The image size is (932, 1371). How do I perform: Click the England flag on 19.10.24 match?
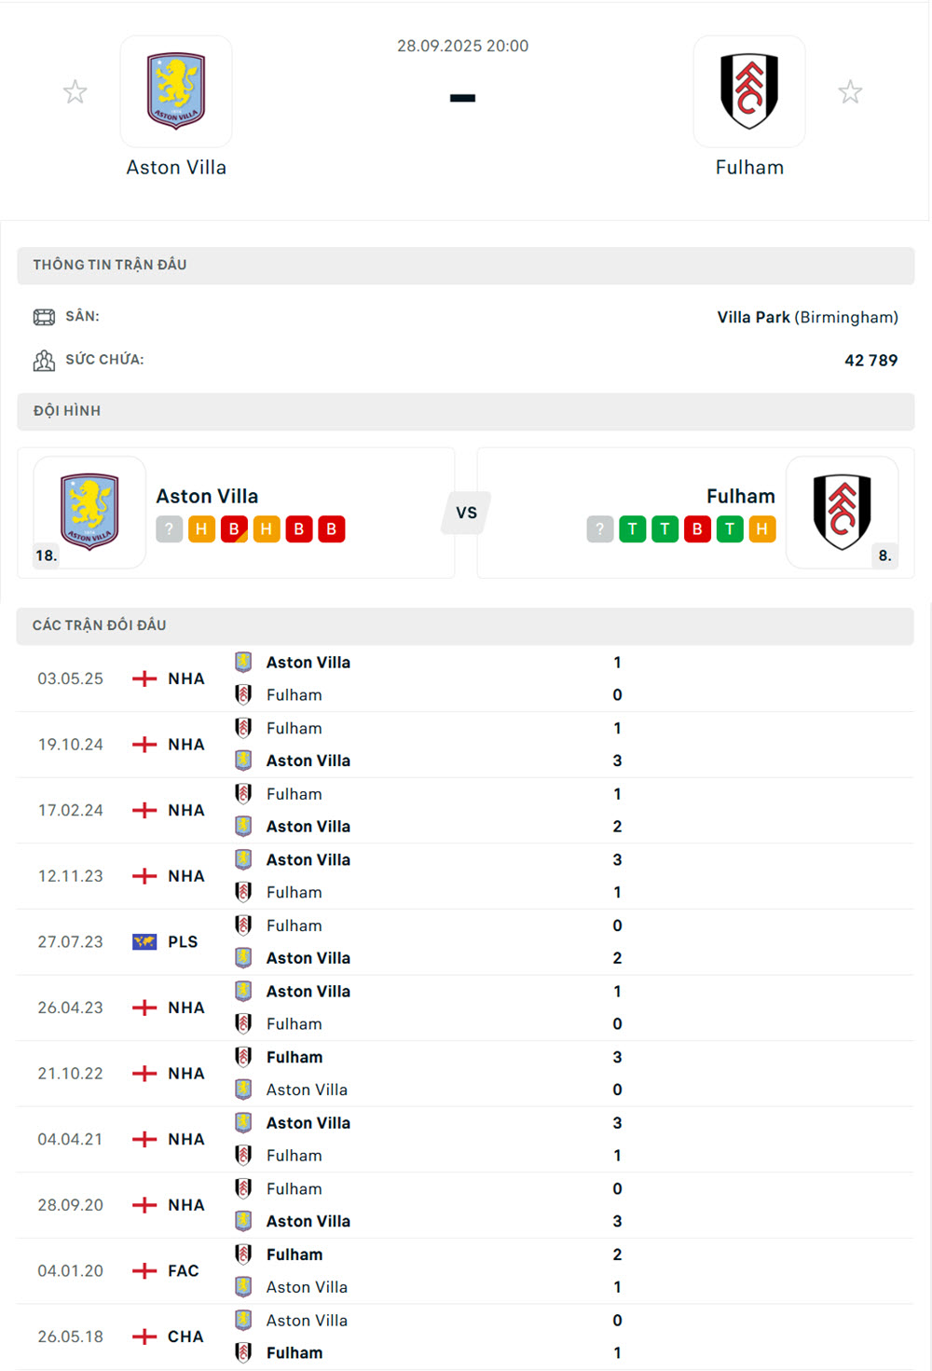click(144, 745)
